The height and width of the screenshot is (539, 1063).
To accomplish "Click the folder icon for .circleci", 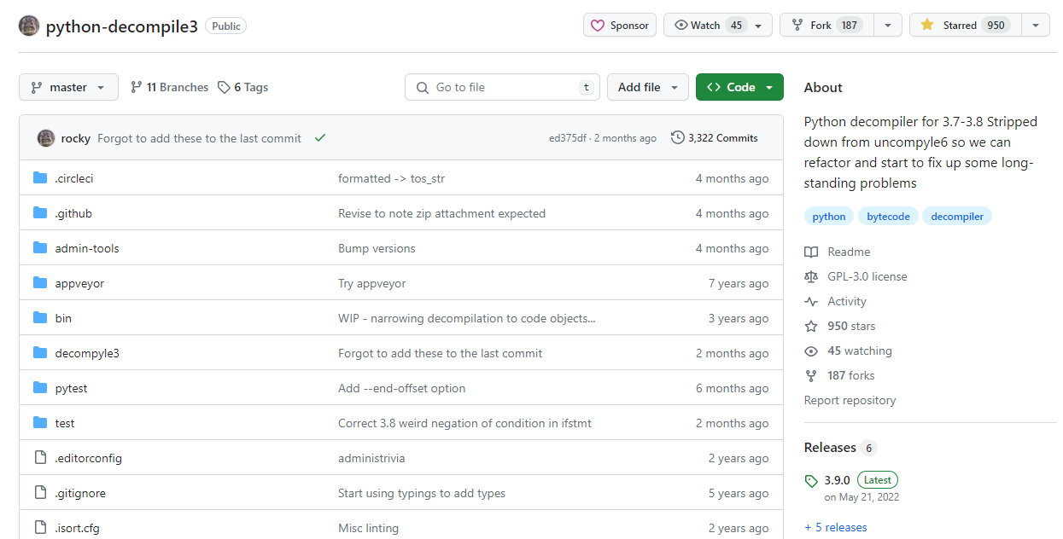I will pos(40,178).
